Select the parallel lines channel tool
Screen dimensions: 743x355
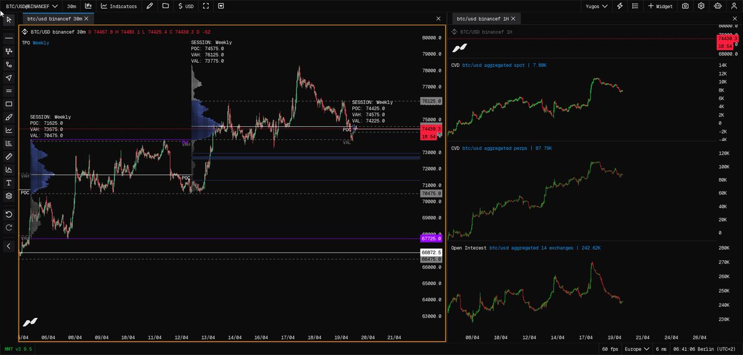[x=9, y=91]
